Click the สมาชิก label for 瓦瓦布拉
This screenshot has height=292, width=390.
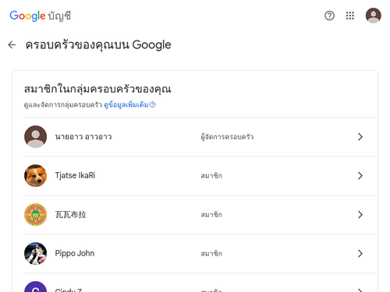point(211,215)
